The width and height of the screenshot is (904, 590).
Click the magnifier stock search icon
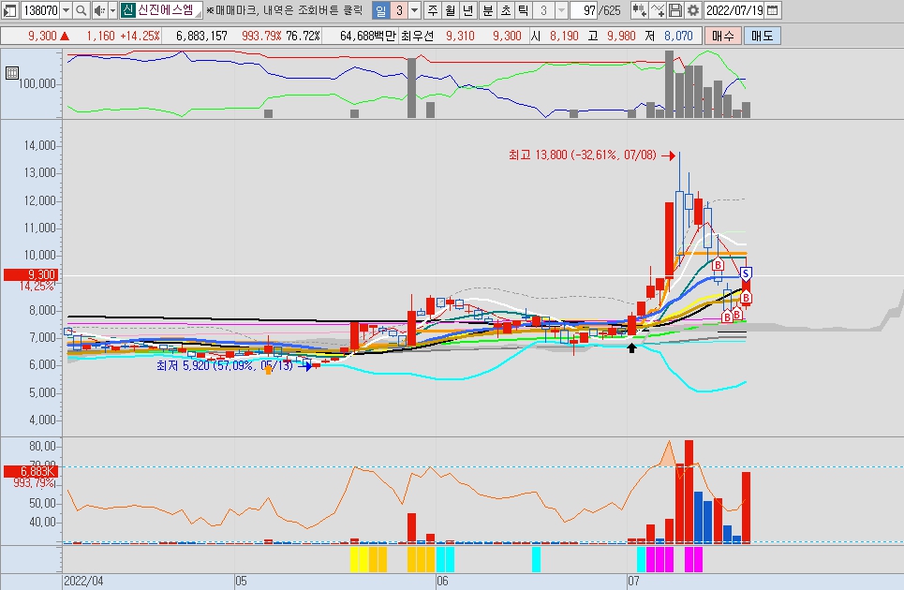point(81,10)
